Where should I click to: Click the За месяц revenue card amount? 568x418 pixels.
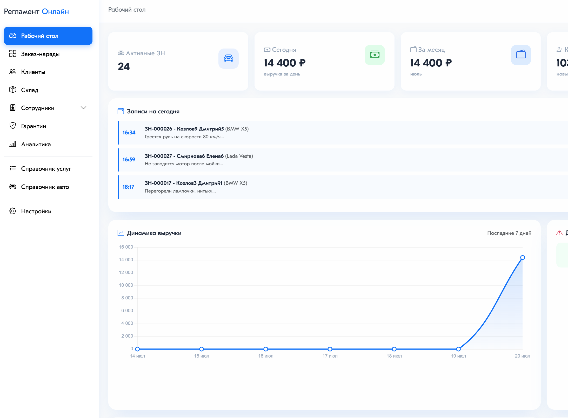tap(431, 63)
